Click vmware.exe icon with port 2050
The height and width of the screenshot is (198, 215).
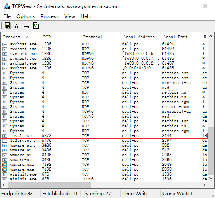pos(5,169)
